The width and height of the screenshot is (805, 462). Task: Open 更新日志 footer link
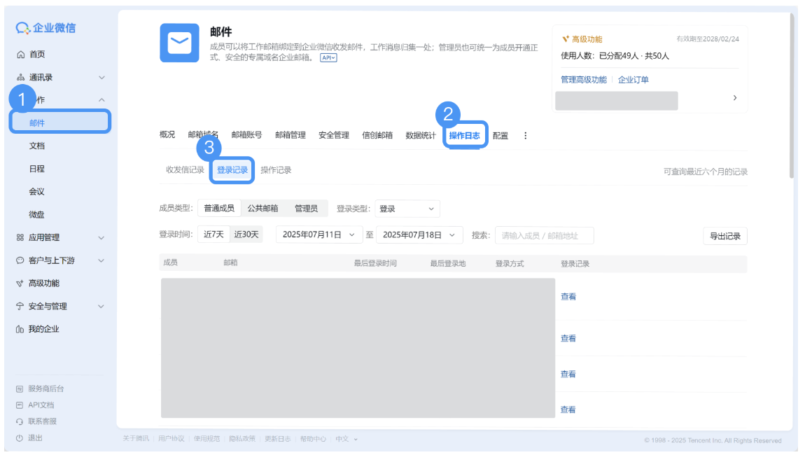pyautogui.click(x=277, y=439)
